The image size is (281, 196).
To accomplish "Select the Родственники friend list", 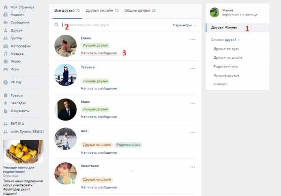I will coord(225,67).
